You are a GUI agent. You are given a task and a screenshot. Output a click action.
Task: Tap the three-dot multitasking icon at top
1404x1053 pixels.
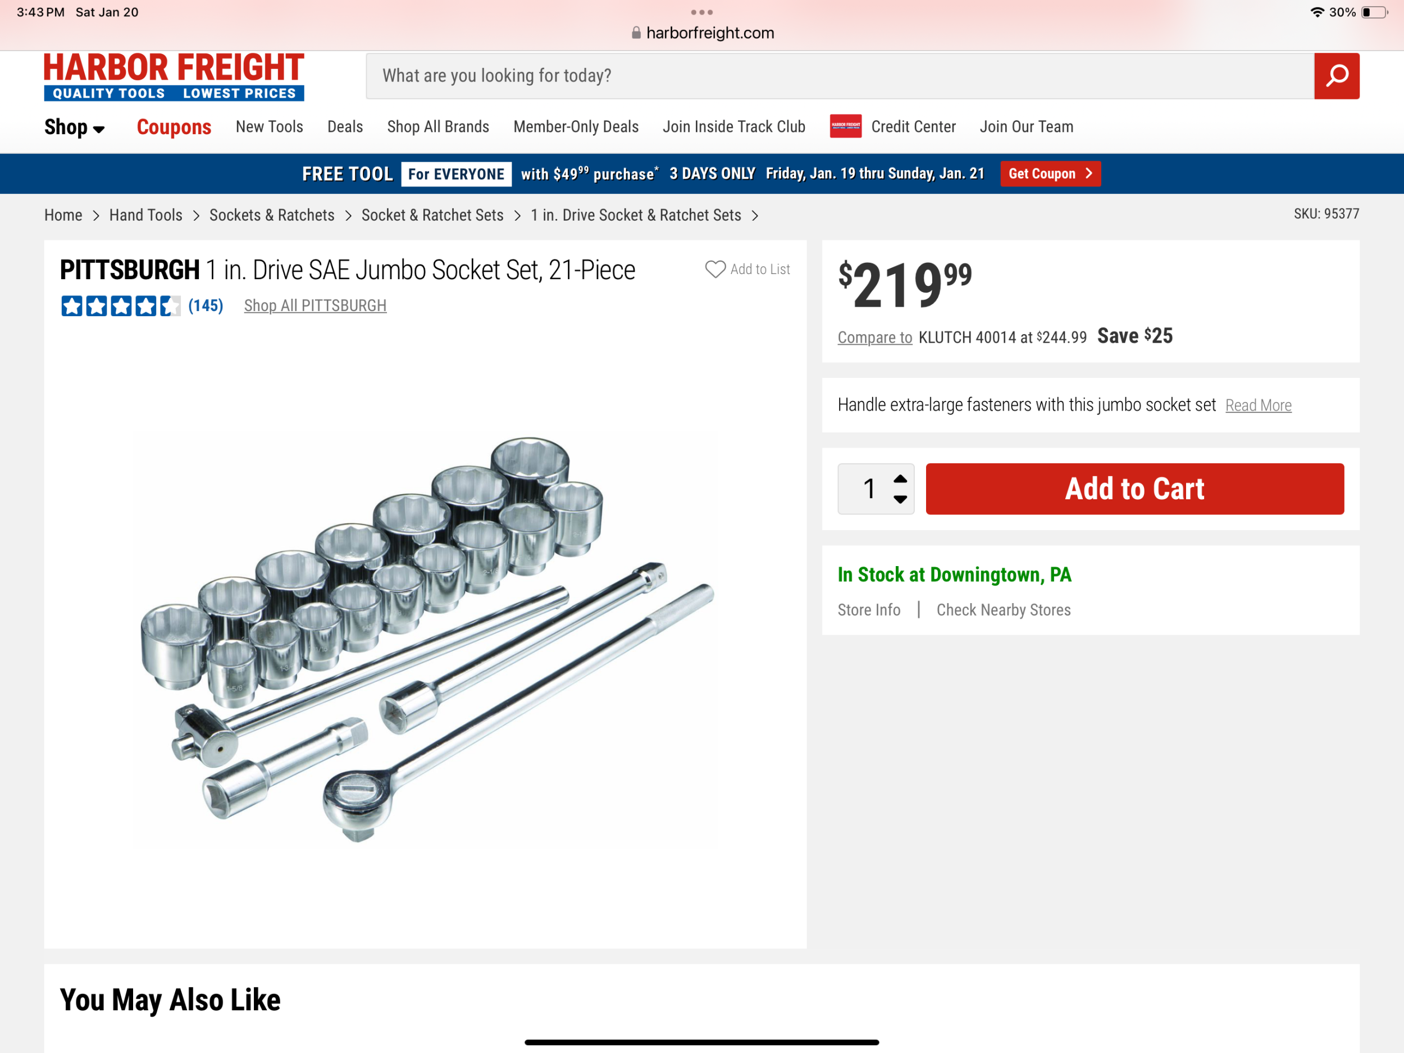coord(701,12)
